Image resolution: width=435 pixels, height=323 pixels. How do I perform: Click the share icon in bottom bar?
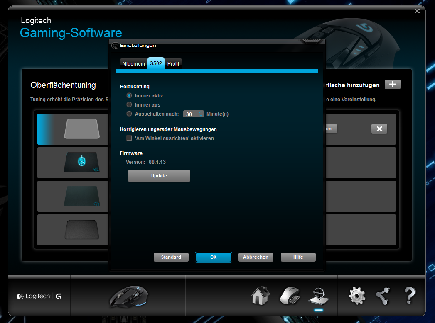click(x=383, y=296)
